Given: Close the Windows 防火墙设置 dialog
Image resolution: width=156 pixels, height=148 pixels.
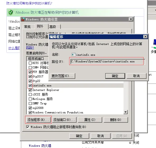Looking at the screenshot, I should pos(131,19).
